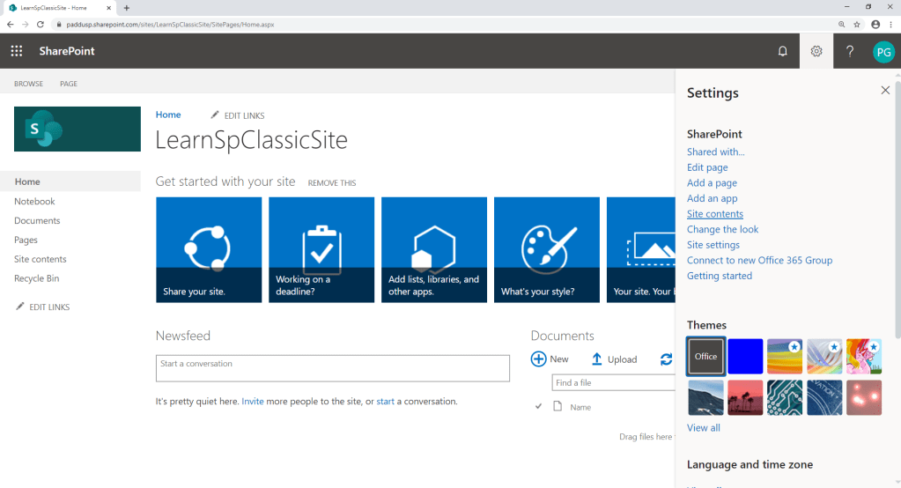Open Change the look link
901x488 pixels.
pyautogui.click(x=722, y=229)
